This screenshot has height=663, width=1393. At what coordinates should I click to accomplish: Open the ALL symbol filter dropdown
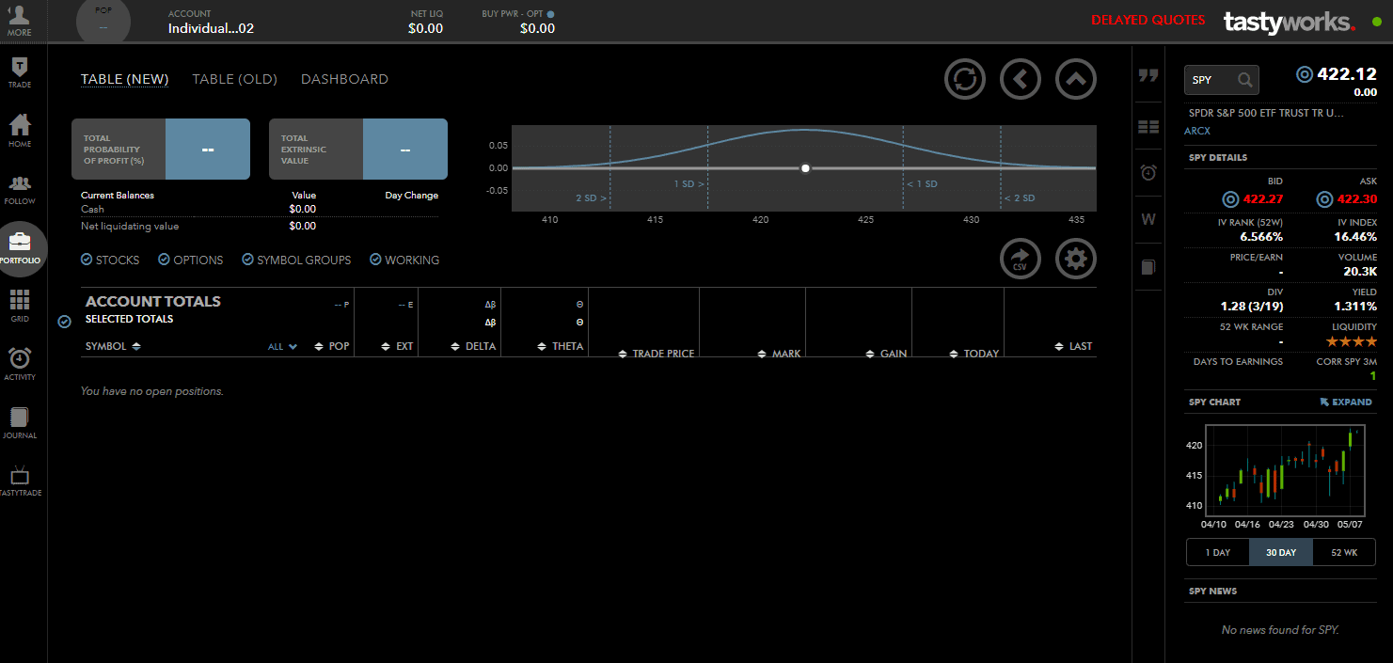point(282,347)
